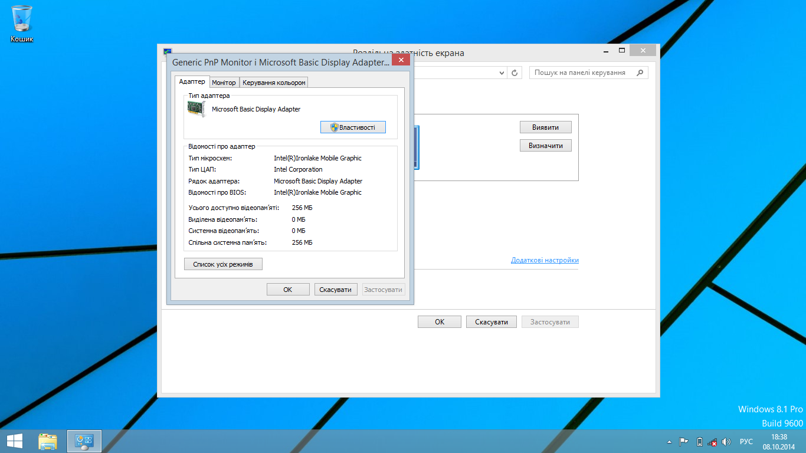Switch to the Керування кольором tab
The image size is (806, 453).
tap(274, 83)
